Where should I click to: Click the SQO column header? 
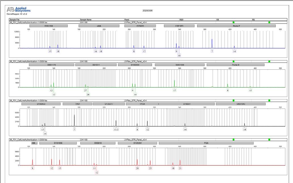182,20
